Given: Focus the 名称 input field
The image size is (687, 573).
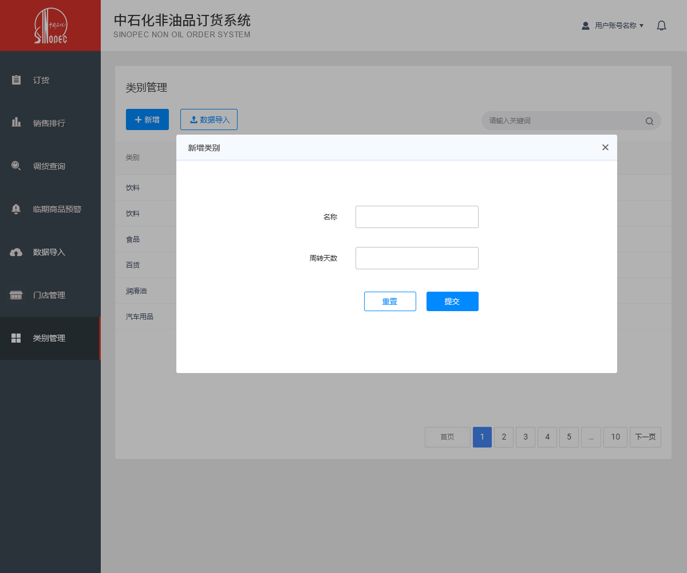Looking at the screenshot, I should [417, 217].
